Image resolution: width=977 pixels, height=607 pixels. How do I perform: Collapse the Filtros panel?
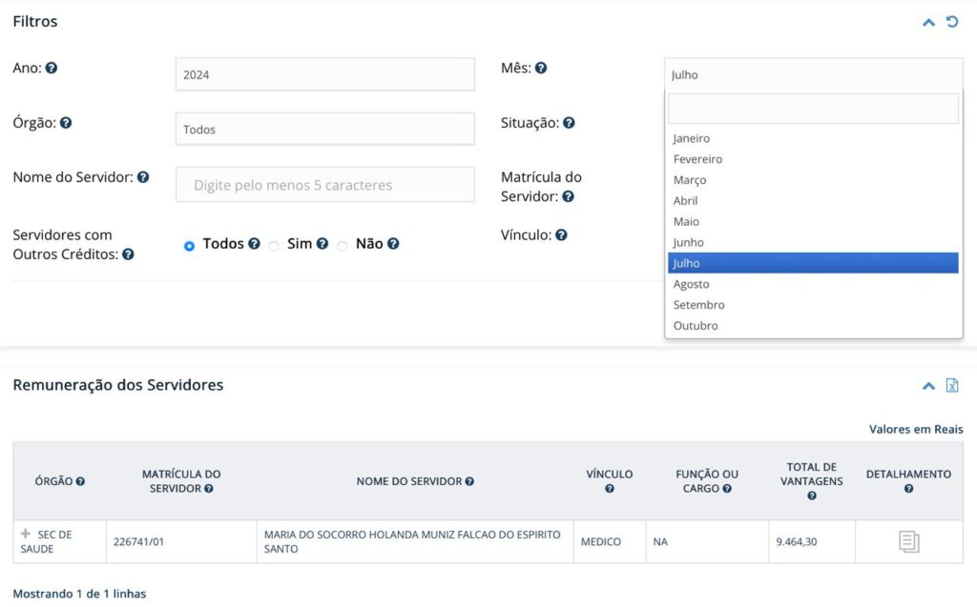point(928,22)
